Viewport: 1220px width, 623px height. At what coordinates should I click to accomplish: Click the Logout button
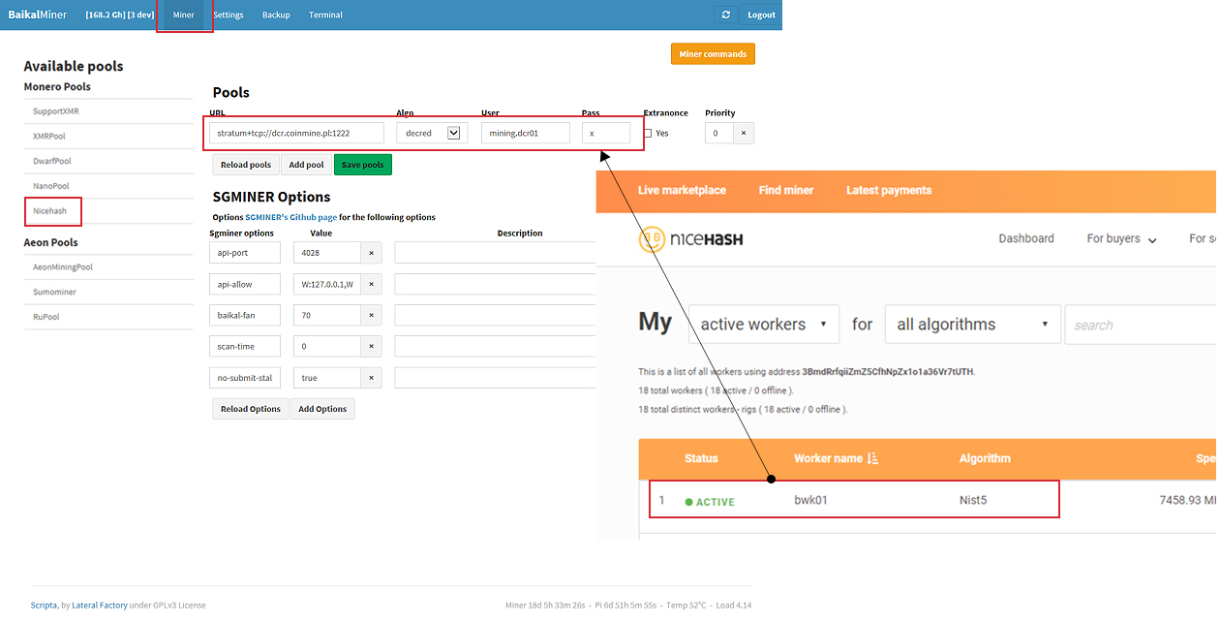(x=761, y=15)
